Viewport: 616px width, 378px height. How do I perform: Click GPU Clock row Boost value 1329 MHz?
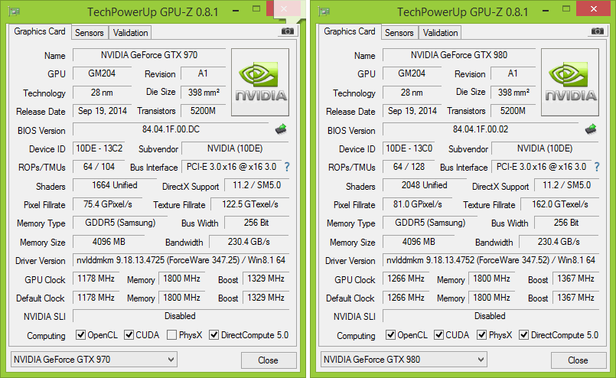pyautogui.click(x=266, y=279)
